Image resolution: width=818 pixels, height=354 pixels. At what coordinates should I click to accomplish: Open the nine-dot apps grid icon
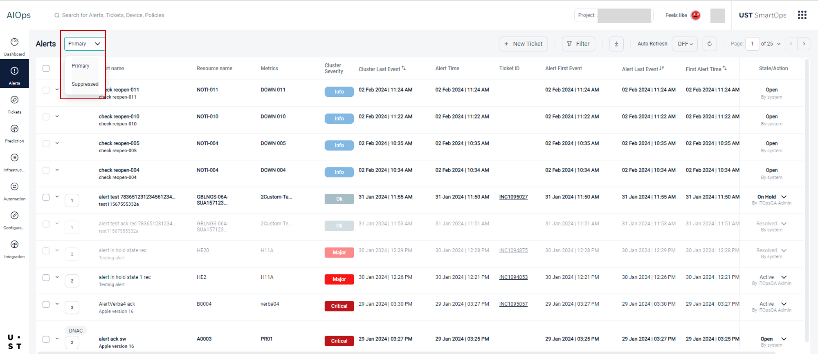[x=802, y=15]
